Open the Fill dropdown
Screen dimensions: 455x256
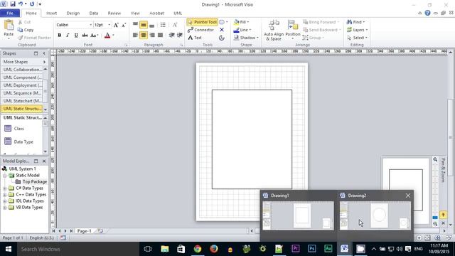[x=242, y=22]
